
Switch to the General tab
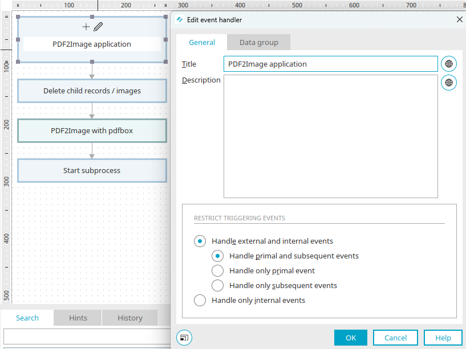pos(202,43)
